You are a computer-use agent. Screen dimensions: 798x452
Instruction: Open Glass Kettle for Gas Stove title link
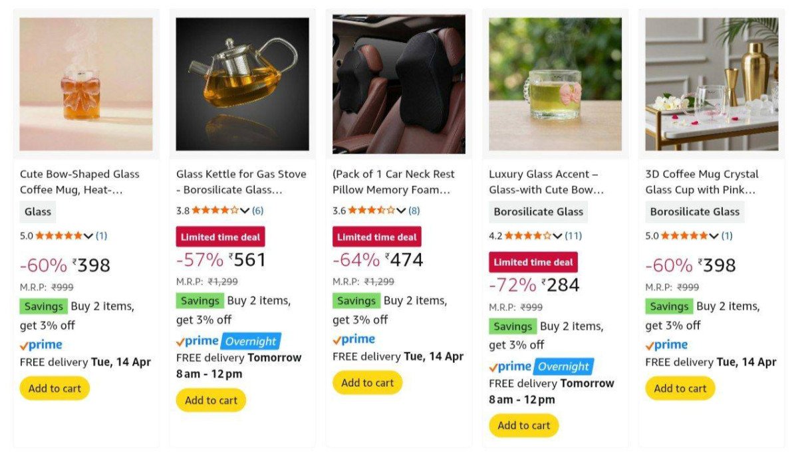point(241,181)
